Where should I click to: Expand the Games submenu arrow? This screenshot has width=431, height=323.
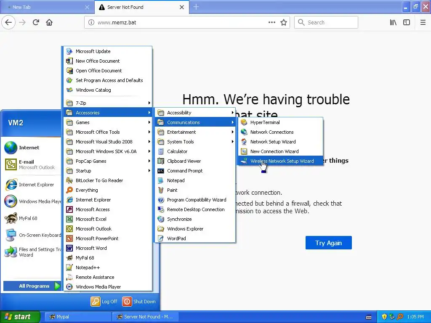tap(149, 122)
